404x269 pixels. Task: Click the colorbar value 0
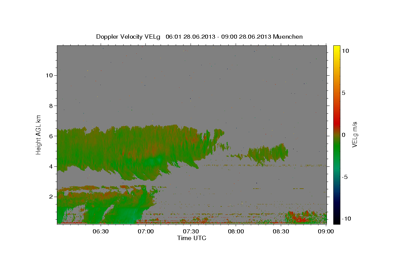(x=343, y=135)
